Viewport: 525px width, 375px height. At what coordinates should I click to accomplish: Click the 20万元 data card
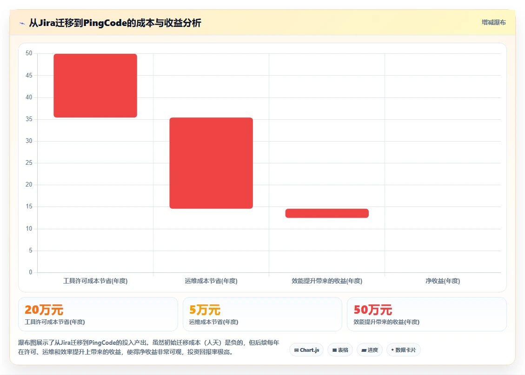[98, 314]
